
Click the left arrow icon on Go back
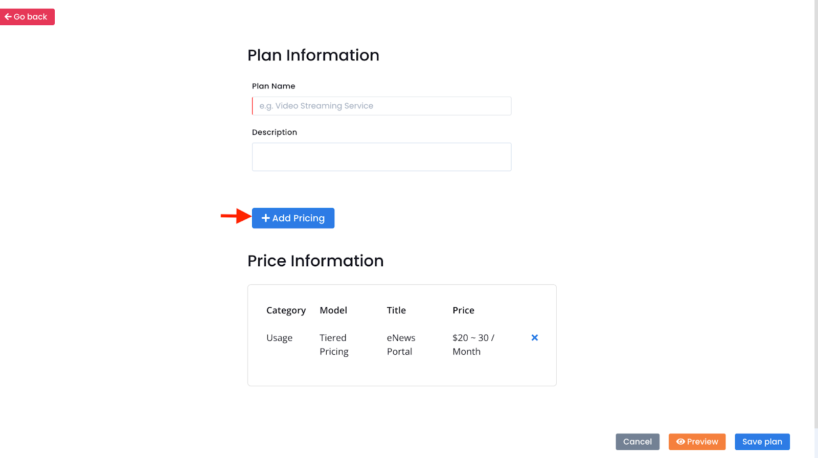point(8,17)
